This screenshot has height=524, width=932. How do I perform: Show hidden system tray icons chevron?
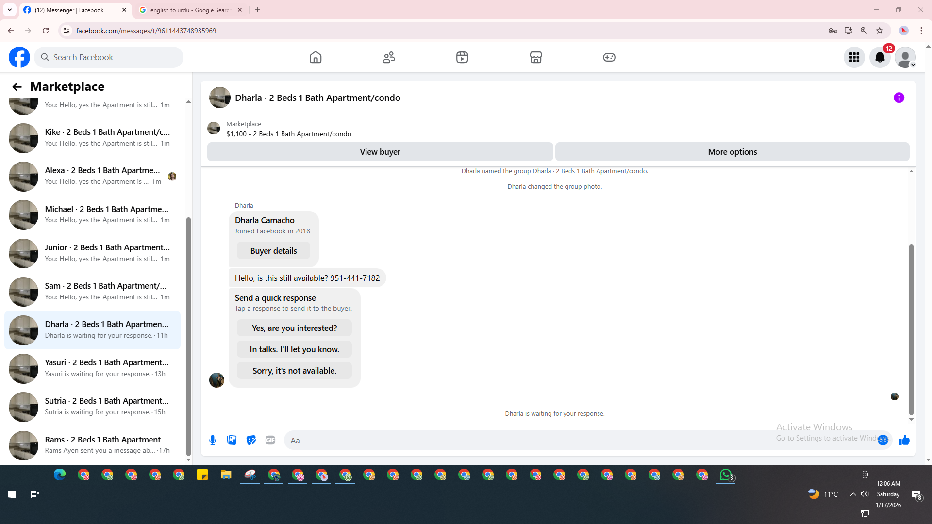coord(853,494)
